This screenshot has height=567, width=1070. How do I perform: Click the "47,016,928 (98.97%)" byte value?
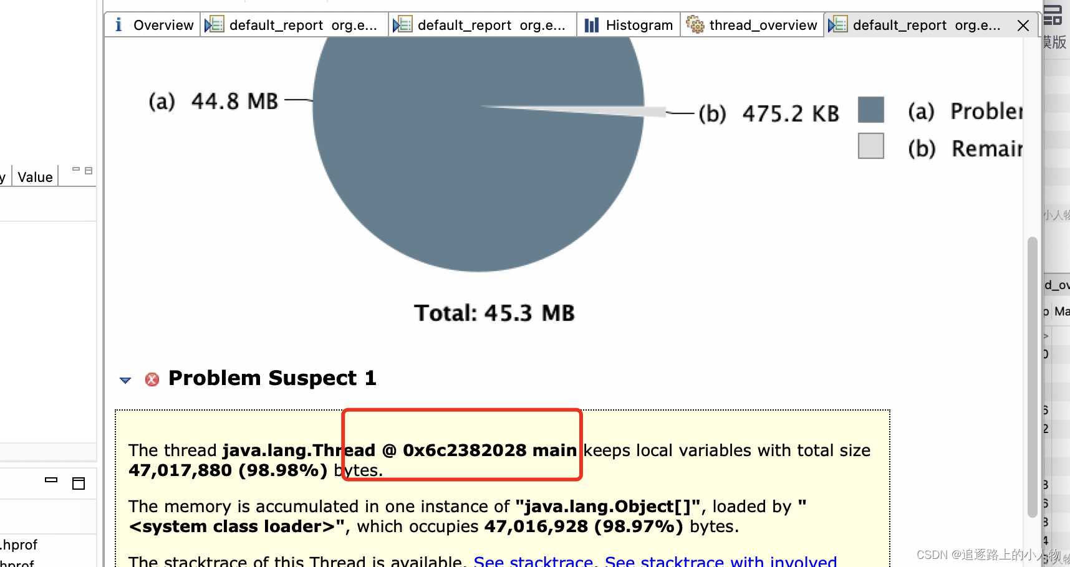(x=584, y=526)
